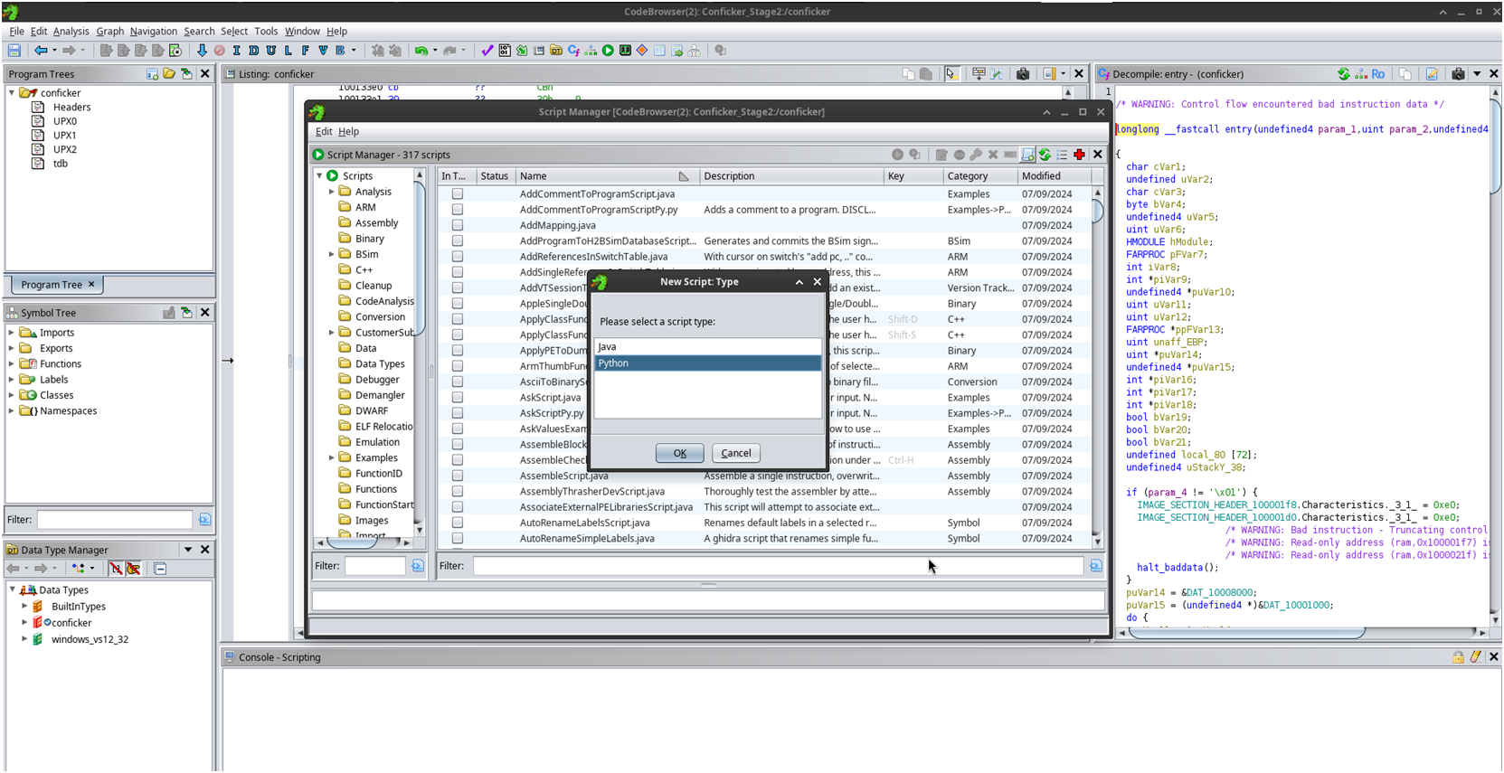1504x773 pixels.
Task: Open the Decompiler window via Cf icon
Action: (x=573, y=51)
